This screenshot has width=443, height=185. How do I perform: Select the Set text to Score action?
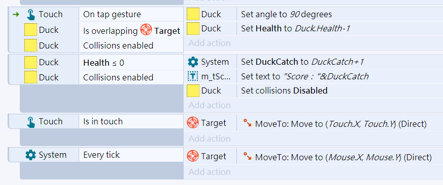(x=340, y=76)
